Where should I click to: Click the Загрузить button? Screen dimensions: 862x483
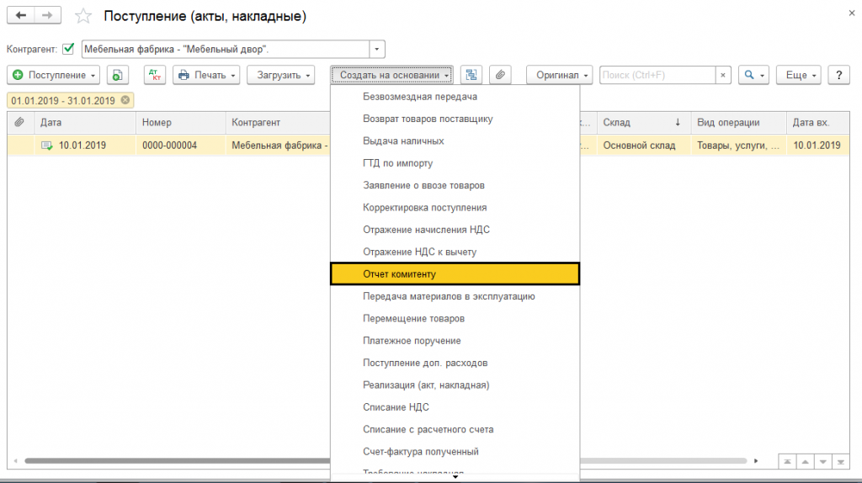[280, 75]
